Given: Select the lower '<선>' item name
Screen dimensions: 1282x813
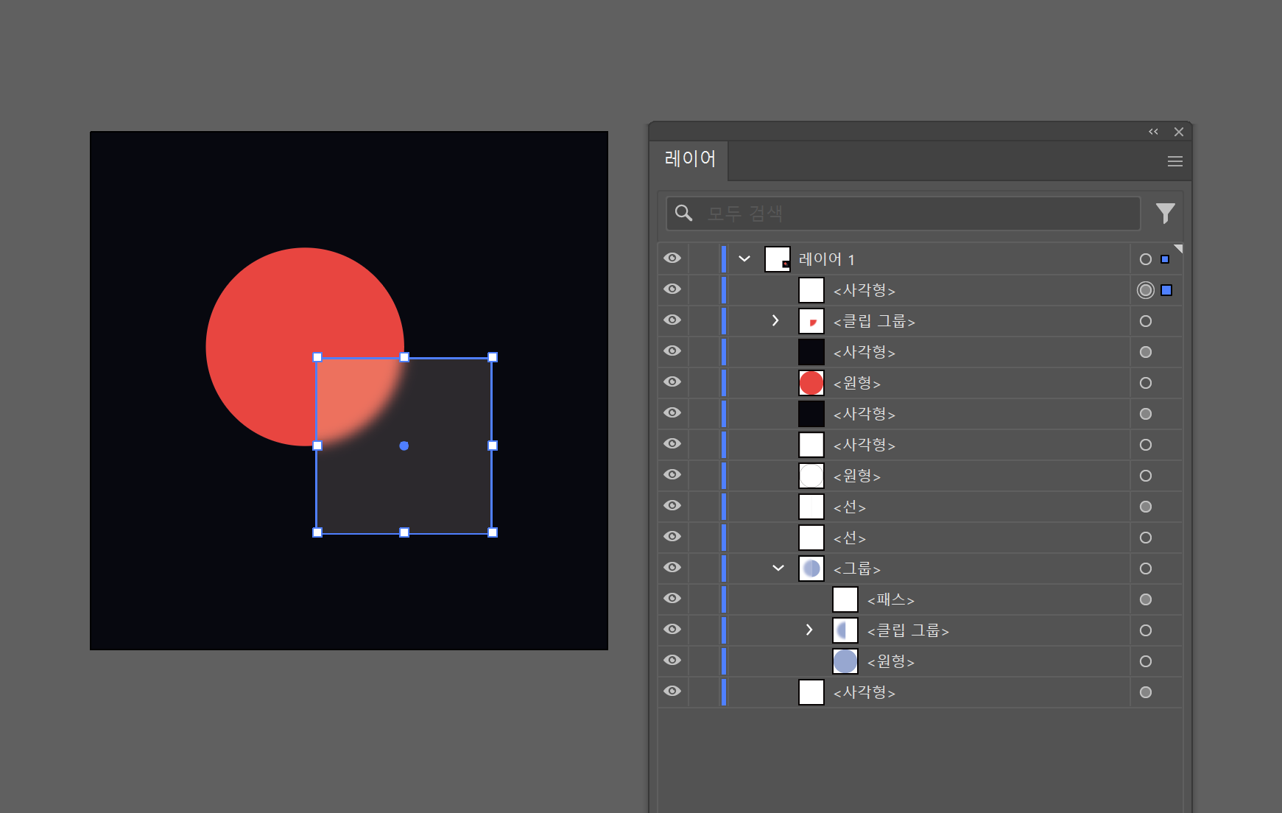Looking at the screenshot, I should click(x=850, y=538).
